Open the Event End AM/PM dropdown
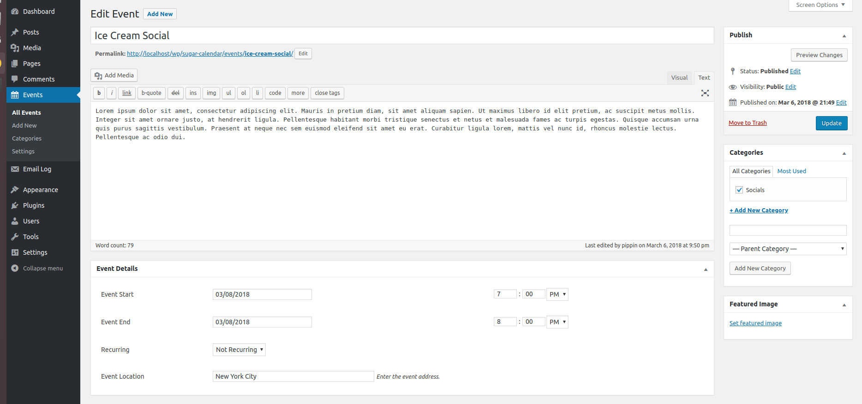Screen dimensions: 862x404 tap(557, 322)
